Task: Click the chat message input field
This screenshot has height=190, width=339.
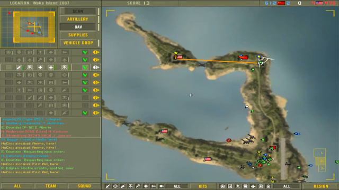Action: click(x=51, y=179)
